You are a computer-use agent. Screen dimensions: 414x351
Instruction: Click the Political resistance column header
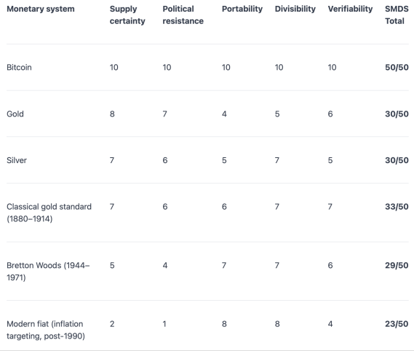[x=183, y=15]
